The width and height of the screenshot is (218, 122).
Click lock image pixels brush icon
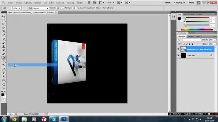pyautogui.click(x=187, y=44)
